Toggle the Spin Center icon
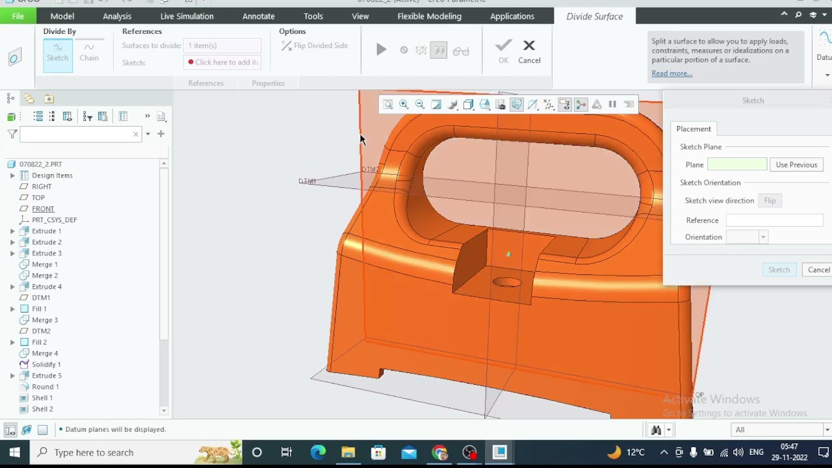The image size is (832, 468). (580, 105)
